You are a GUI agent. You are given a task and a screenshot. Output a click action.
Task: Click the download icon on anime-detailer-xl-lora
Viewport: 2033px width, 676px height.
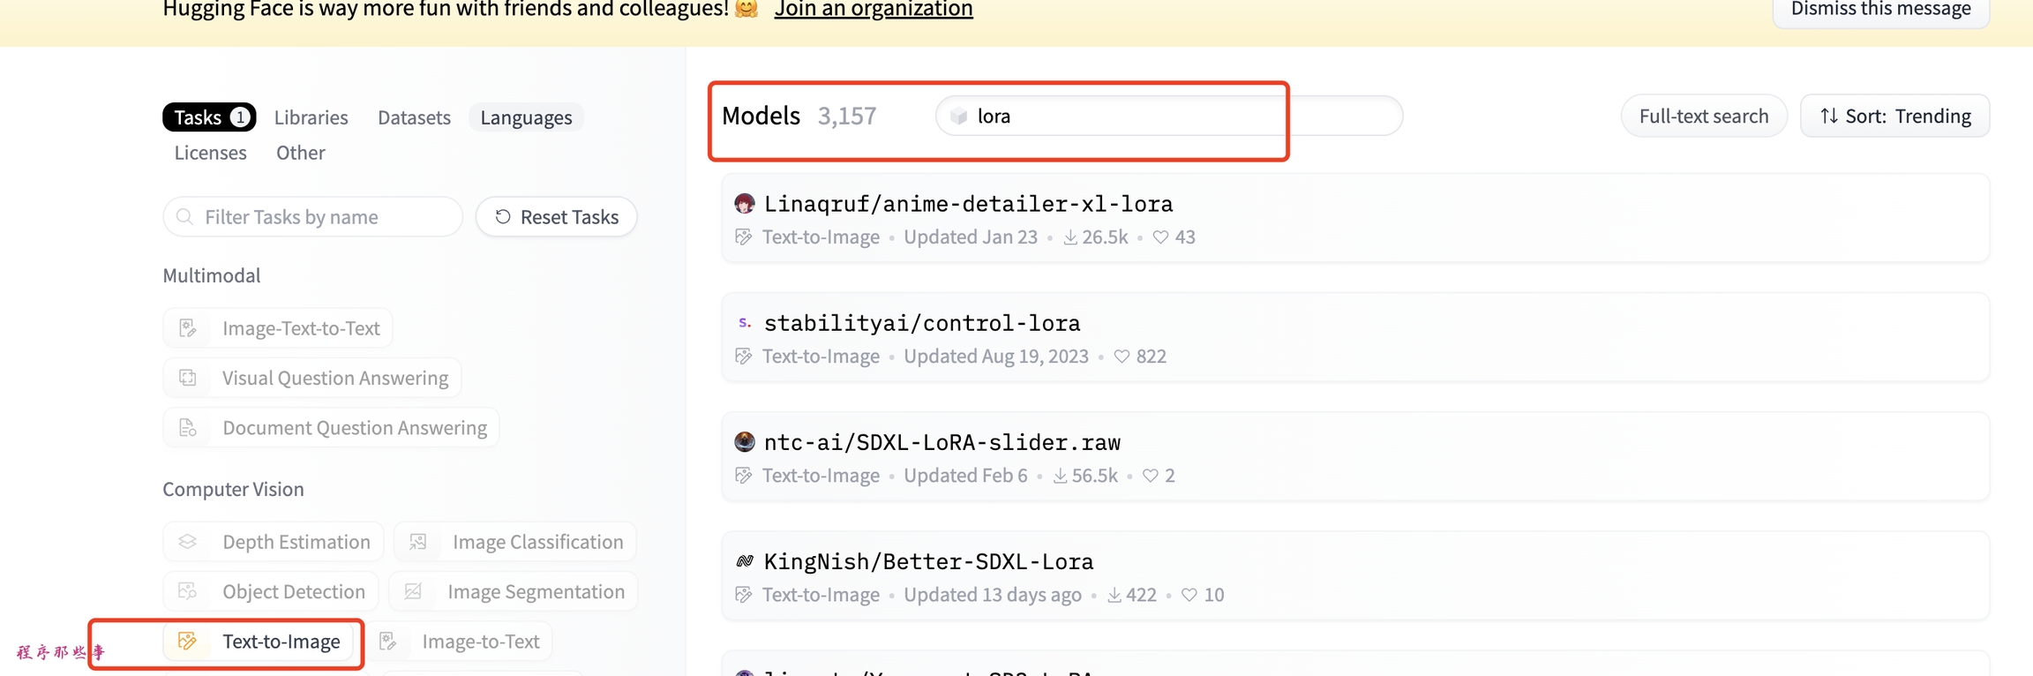click(1069, 237)
